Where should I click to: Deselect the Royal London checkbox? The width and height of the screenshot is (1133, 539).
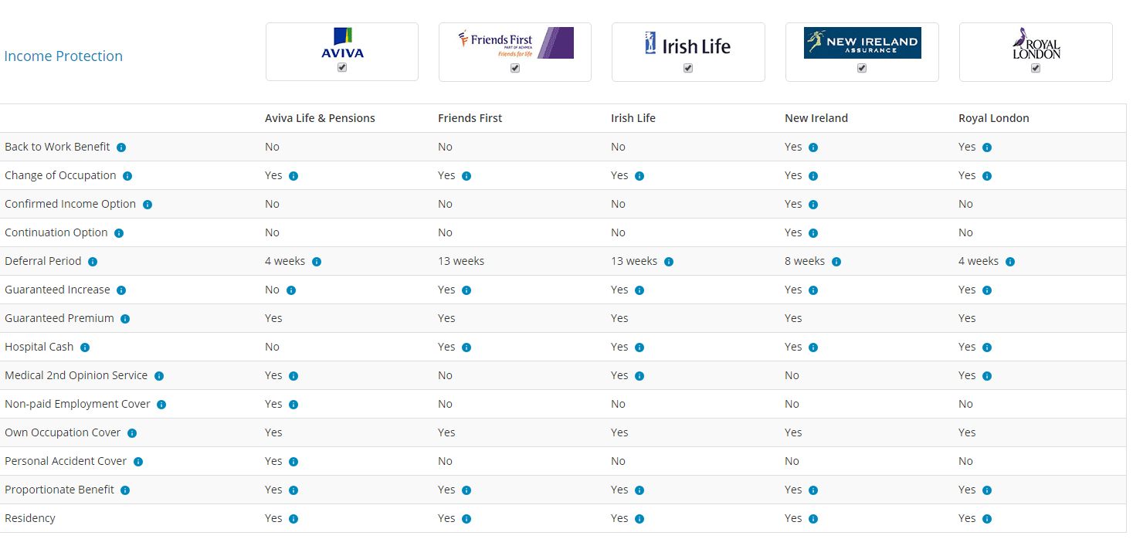(x=1036, y=68)
